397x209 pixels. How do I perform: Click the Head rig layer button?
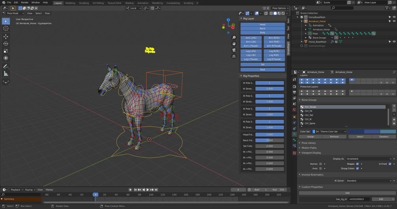click(x=263, y=24)
